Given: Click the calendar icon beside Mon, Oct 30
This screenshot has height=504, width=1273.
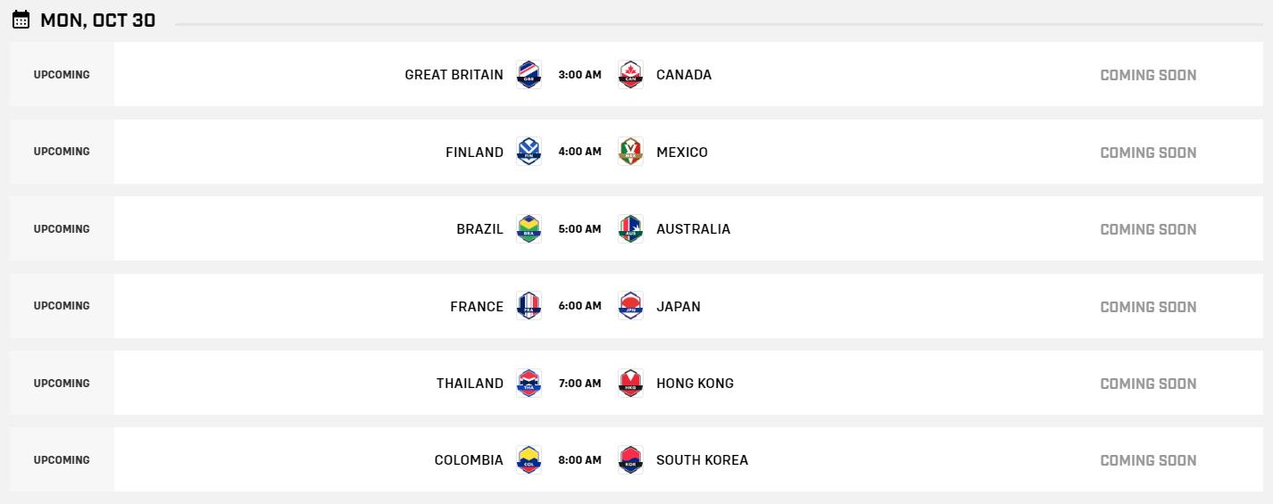Looking at the screenshot, I should pos(21,20).
